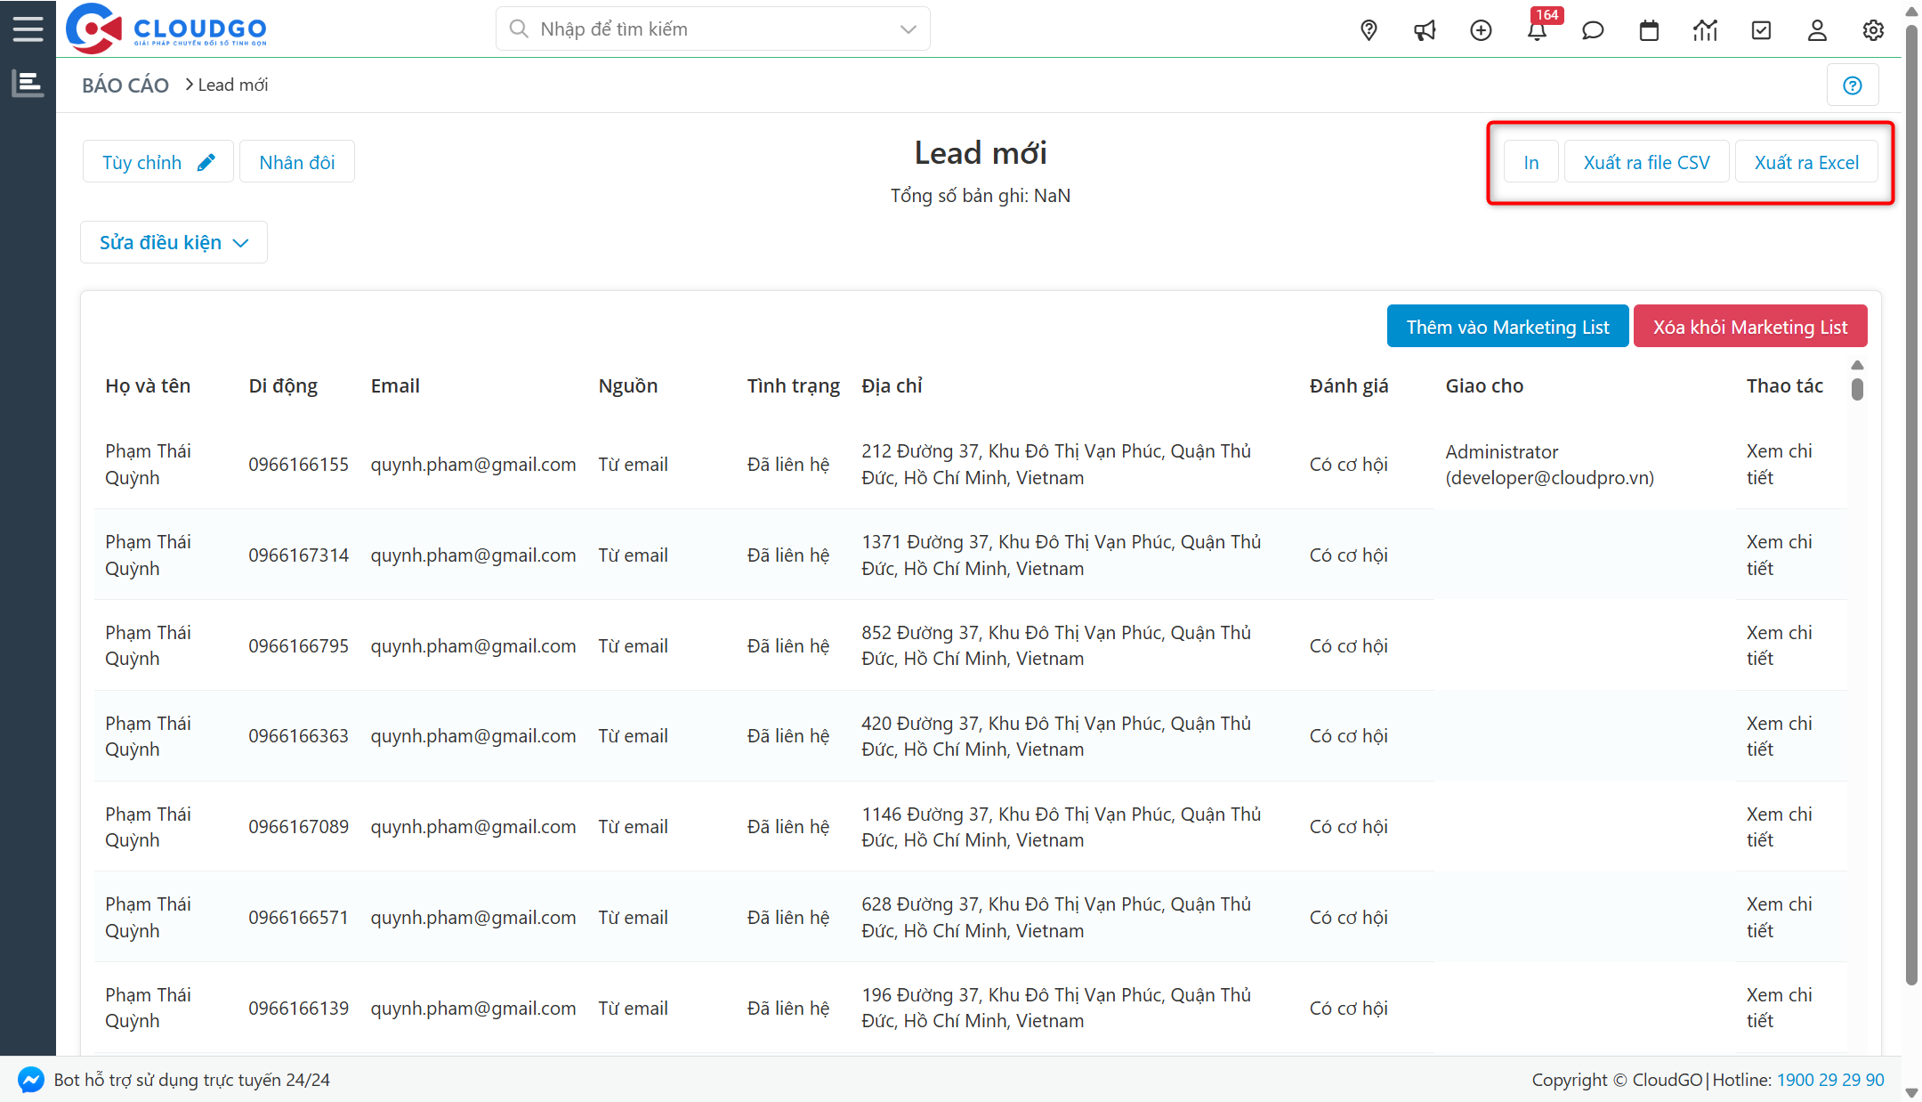
Task: Select the Lead mới breadcrumb item
Action: (x=232, y=85)
